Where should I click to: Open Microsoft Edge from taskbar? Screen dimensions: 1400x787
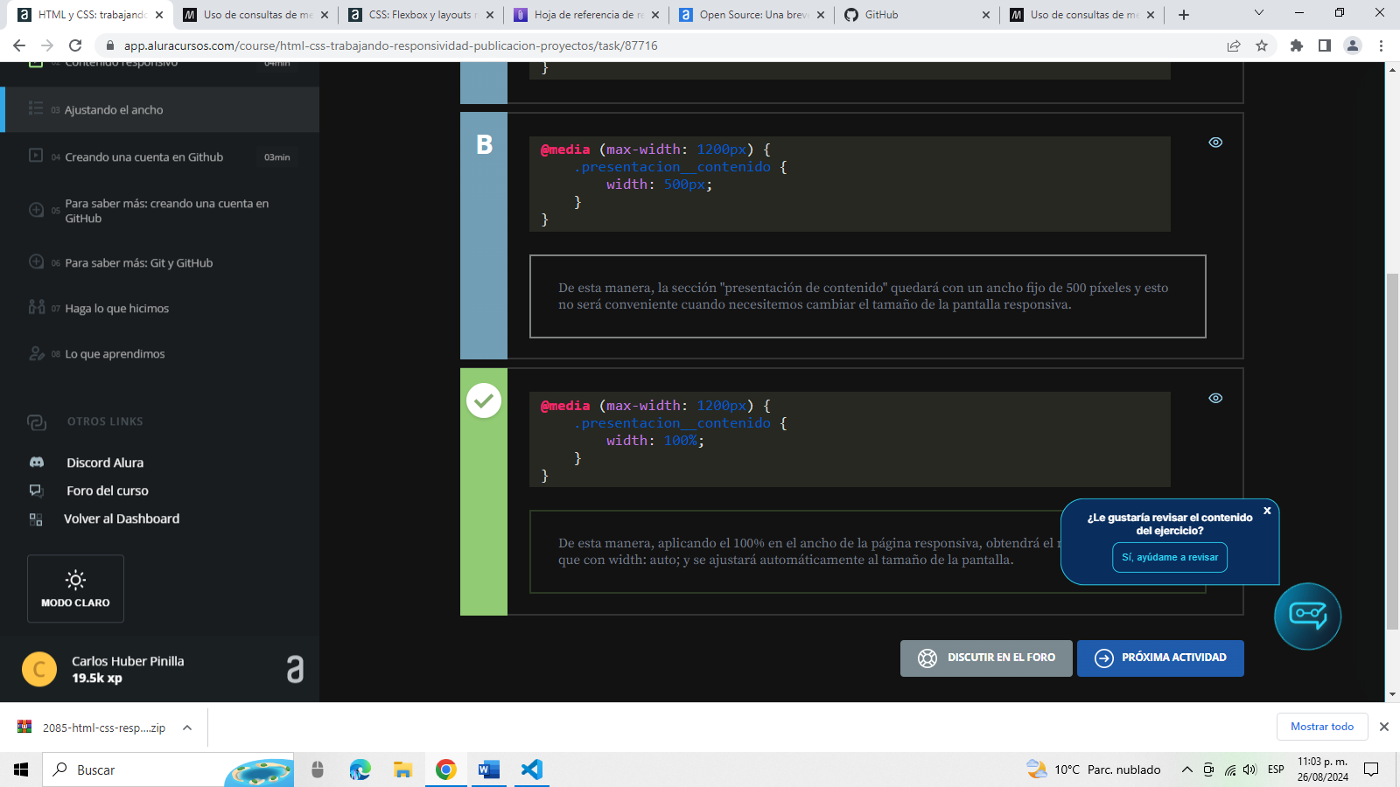click(360, 770)
